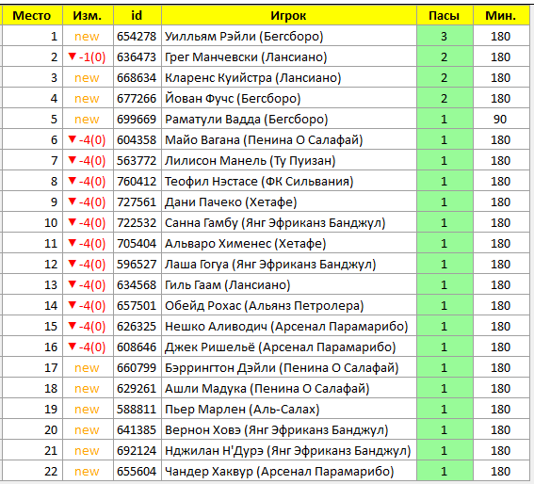Select the Место column header
The height and width of the screenshot is (484, 534).
(32, 15)
